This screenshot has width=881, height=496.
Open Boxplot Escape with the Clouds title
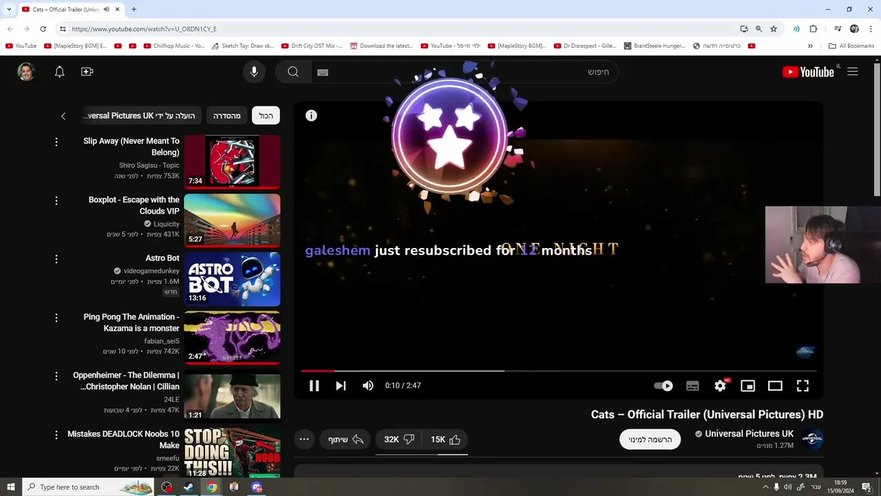134,205
